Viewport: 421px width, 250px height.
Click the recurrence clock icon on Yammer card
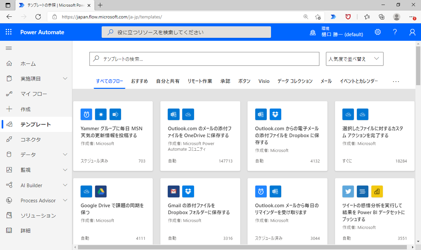[87, 114]
